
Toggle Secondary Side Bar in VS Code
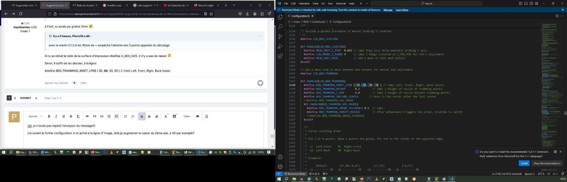[x=531, y=4]
